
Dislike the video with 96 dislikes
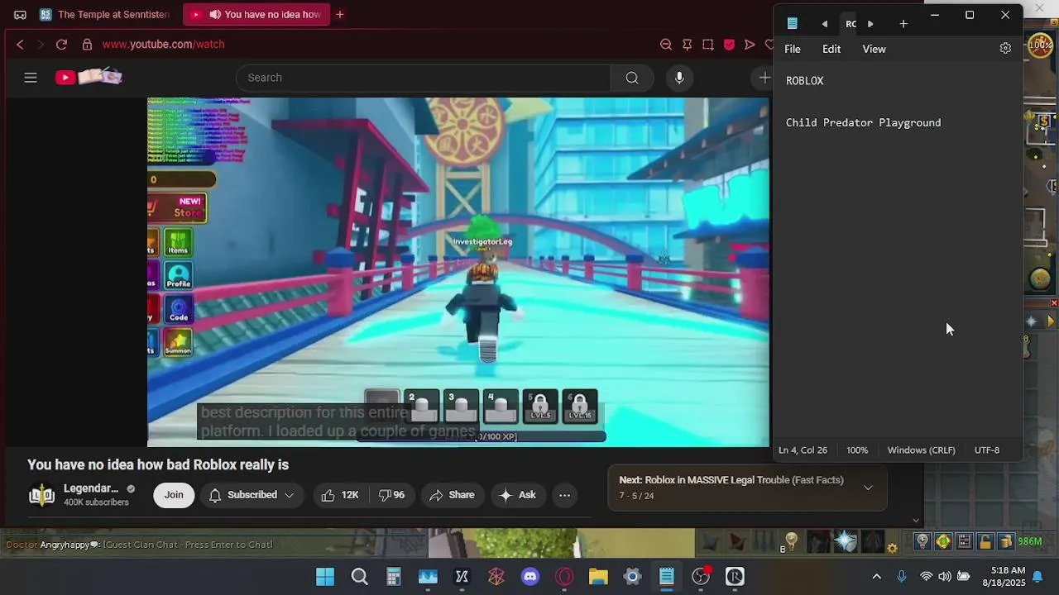(391, 495)
